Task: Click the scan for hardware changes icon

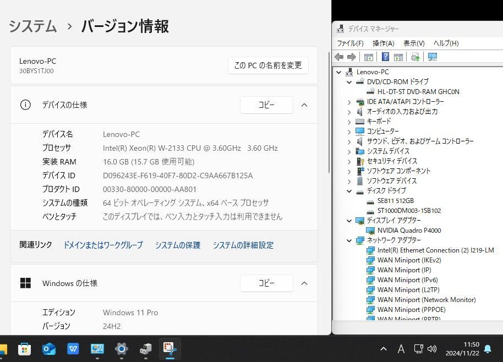Action: pyautogui.click(x=432, y=57)
